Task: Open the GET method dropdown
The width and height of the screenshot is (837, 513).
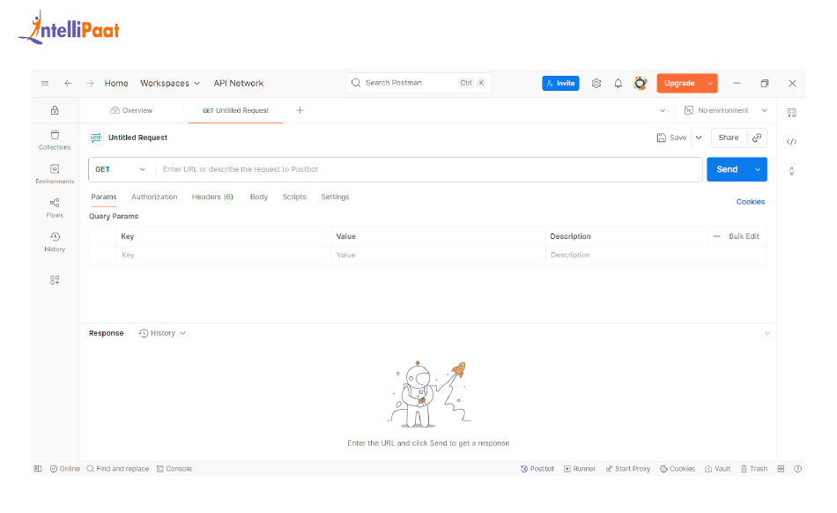Action: 120,169
